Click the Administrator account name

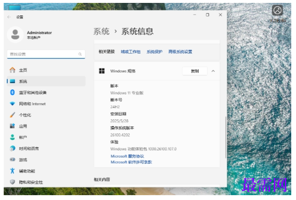39,33
